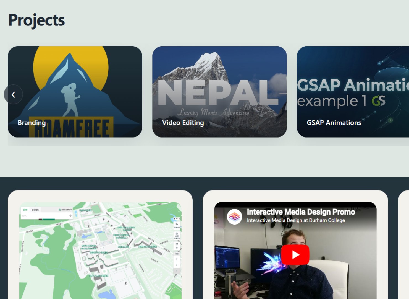Open the GSAP Animations project card

tap(353, 92)
